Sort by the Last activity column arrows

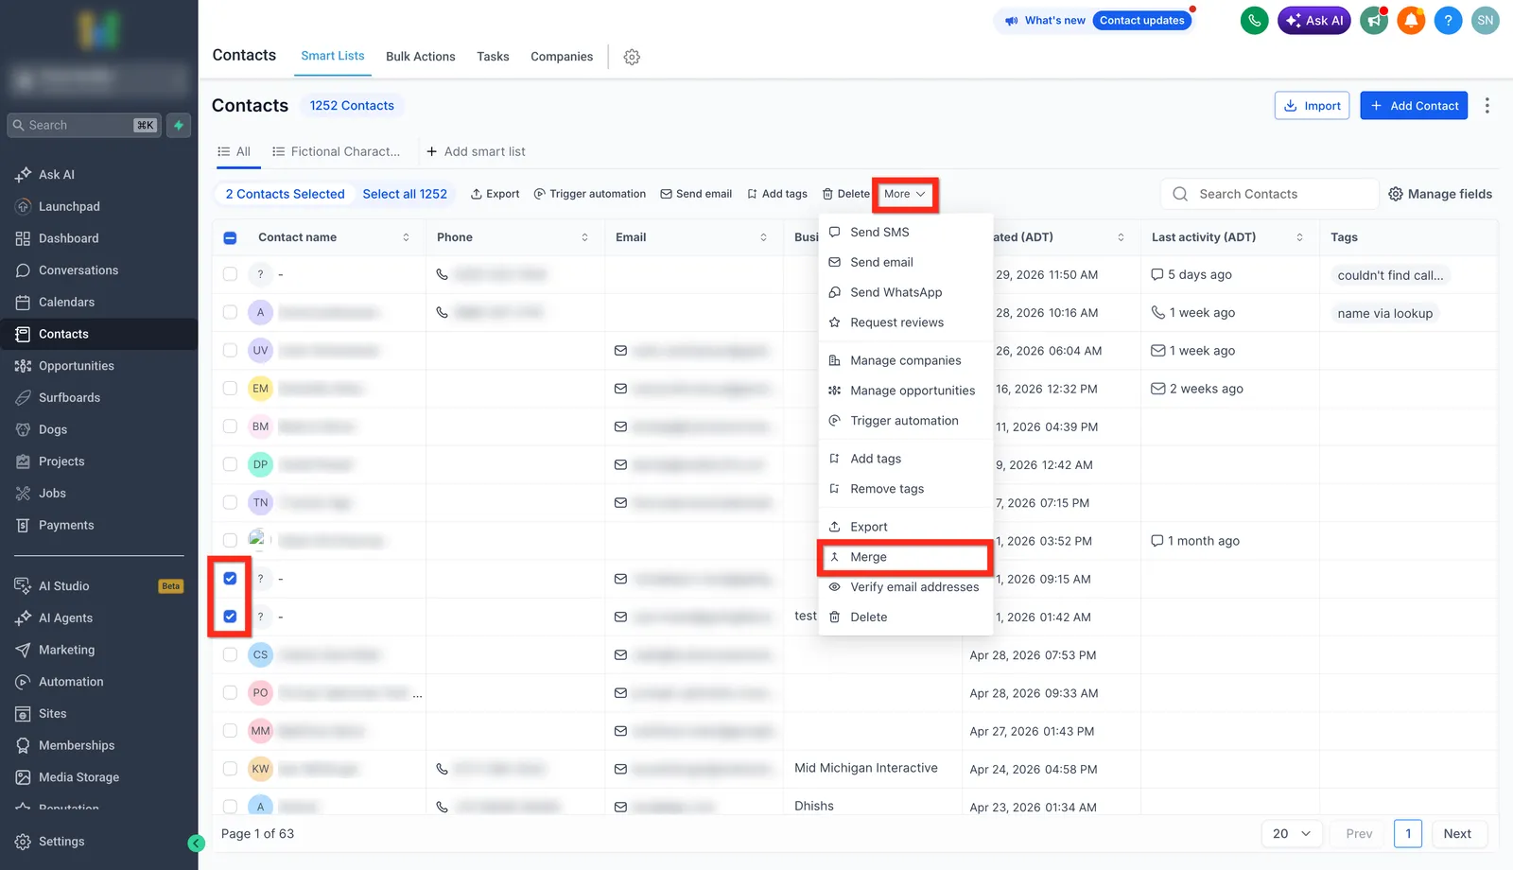[x=1299, y=237]
